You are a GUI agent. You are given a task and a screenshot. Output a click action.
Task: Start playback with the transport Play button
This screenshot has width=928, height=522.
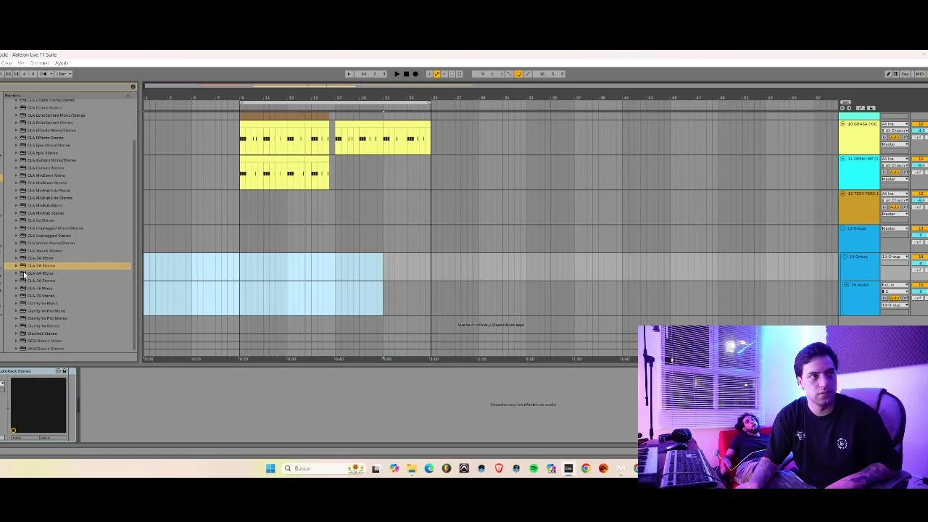point(397,74)
